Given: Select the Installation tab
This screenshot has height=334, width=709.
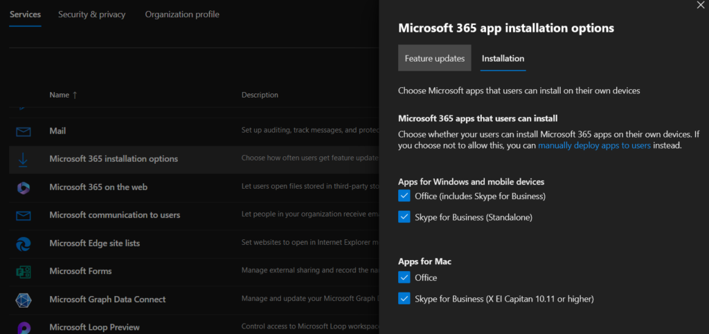Looking at the screenshot, I should tap(503, 58).
